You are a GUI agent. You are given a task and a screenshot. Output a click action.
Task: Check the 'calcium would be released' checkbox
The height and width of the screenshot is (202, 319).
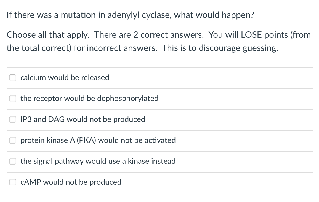click(13, 78)
